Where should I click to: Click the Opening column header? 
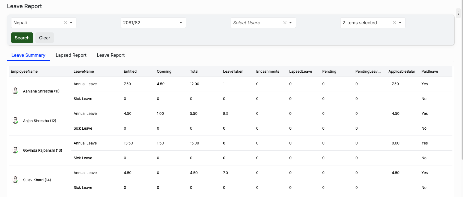pyautogui.click(x=164, y=72)
